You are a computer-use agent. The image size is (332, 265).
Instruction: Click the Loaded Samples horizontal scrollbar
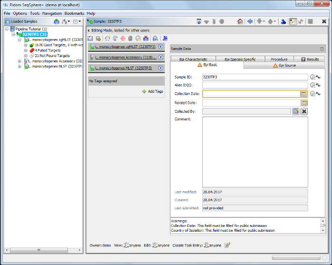click(39, 250)
